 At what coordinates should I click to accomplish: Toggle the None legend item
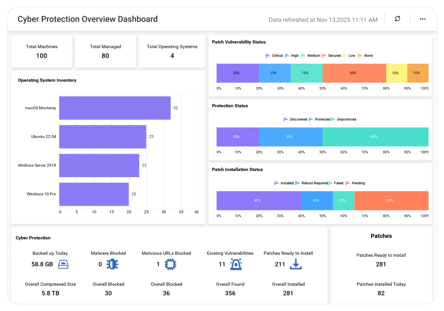tap(365, 56)
